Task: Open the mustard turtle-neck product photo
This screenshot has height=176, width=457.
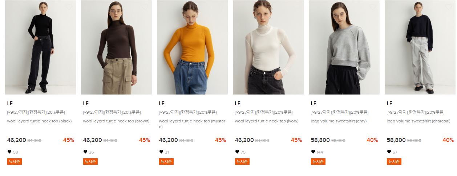Action: click(192, 47)
